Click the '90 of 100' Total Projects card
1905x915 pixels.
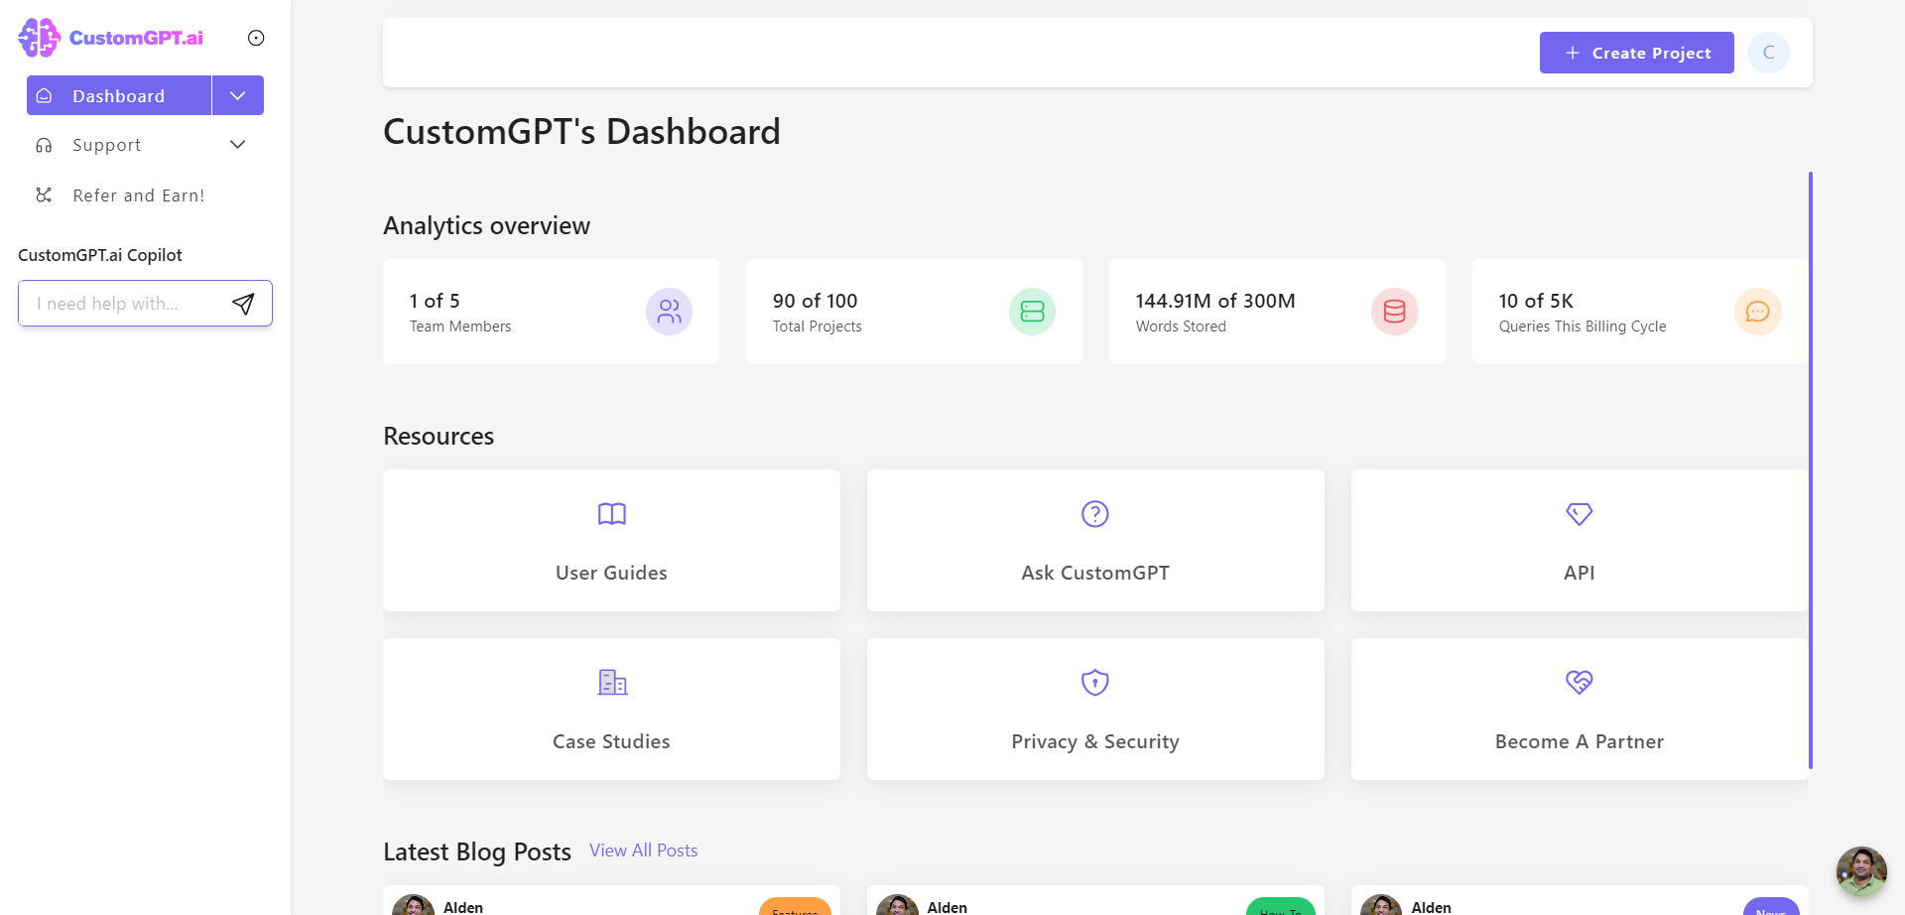[914, 312]
